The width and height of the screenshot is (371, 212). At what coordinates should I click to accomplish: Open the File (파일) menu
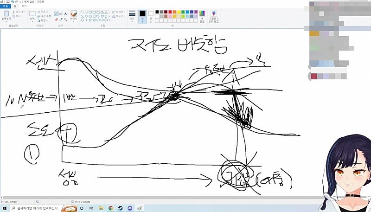coord(5,6)
